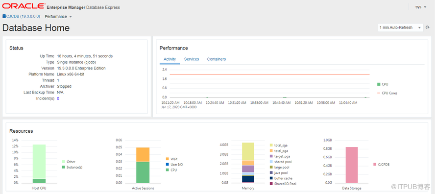Click the java pool legend swatch
435x194 pixels.
point(271,172)
